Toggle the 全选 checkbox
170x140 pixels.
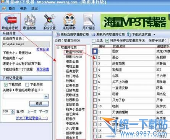tap(94, 41)
